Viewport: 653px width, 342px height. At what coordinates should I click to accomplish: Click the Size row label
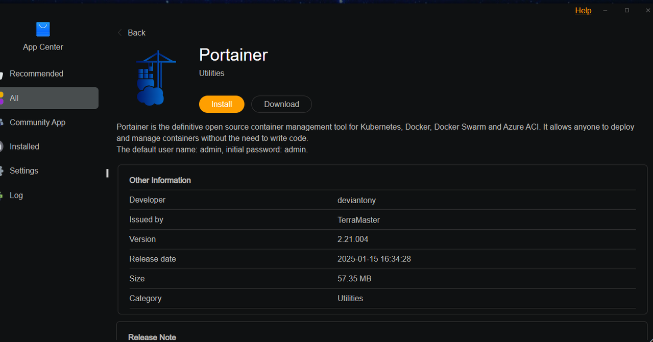pyautogui.click(x=137, y=279)
